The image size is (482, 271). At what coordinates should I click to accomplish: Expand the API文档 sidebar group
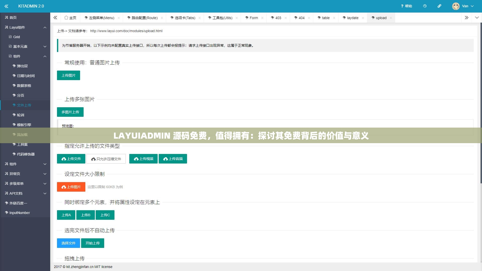pos(25,193)
